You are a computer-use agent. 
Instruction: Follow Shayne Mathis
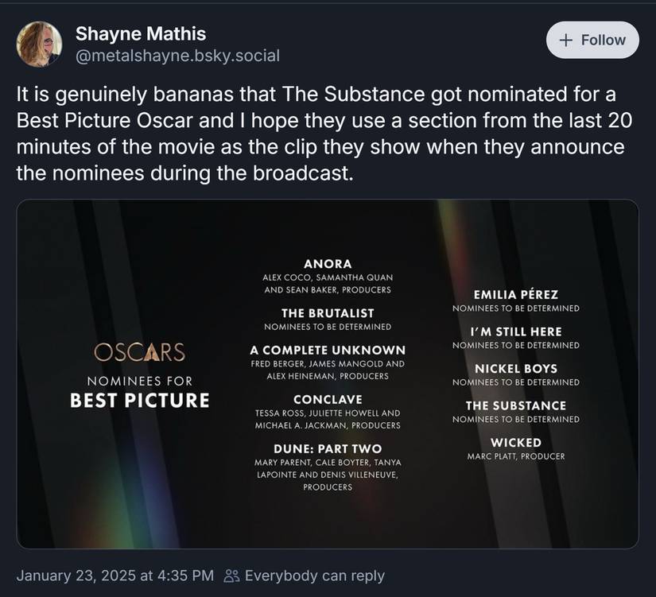592,40
